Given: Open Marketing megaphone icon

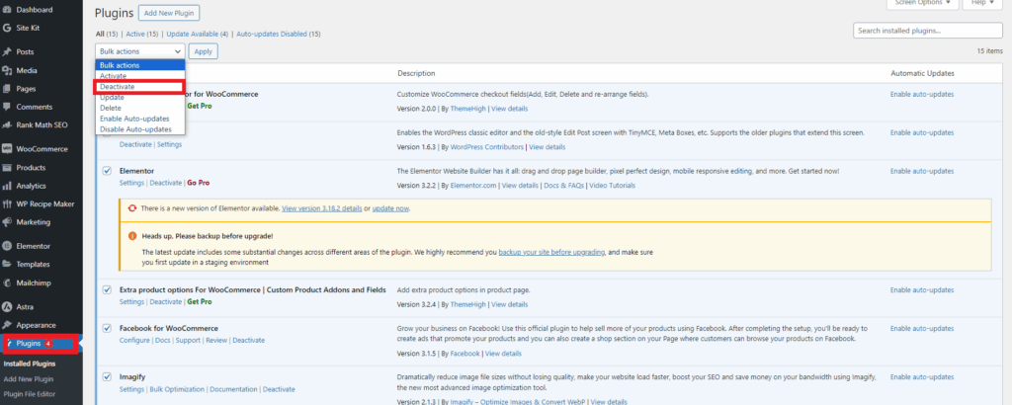Looking at the screenshot, I should 8,221.
